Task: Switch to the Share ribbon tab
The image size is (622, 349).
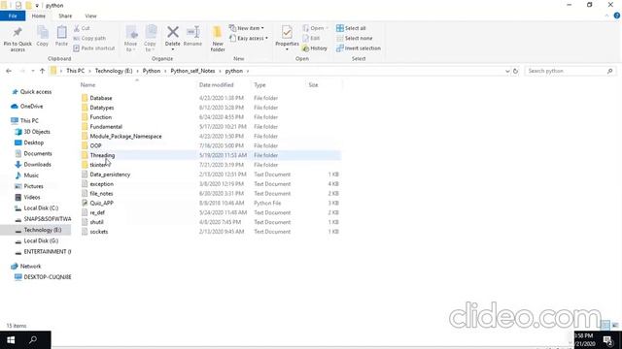Action: coord(65,16)
